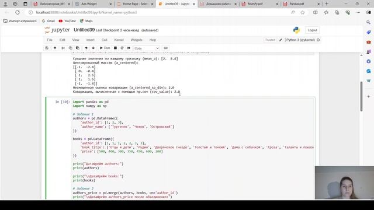Close the NumPy.pdf tab
Image resolution: width=374 pixels, height=210 pixels.
277,4
